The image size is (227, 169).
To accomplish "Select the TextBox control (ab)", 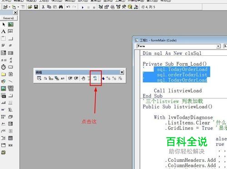I will tap(10, 31).
